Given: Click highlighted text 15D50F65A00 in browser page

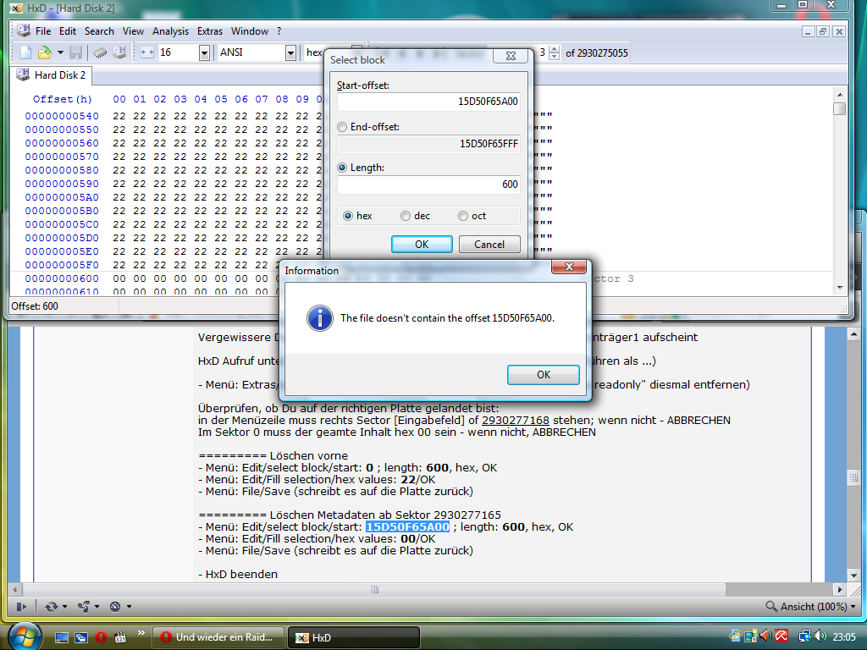Looking at the screenshot, I should pos(407,526).
